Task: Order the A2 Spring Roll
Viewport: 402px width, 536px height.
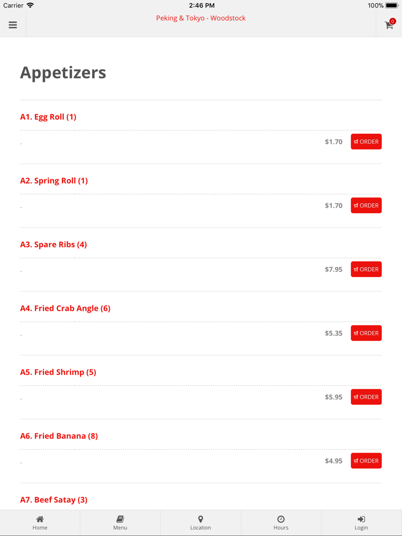Action: tap(366, 205)
